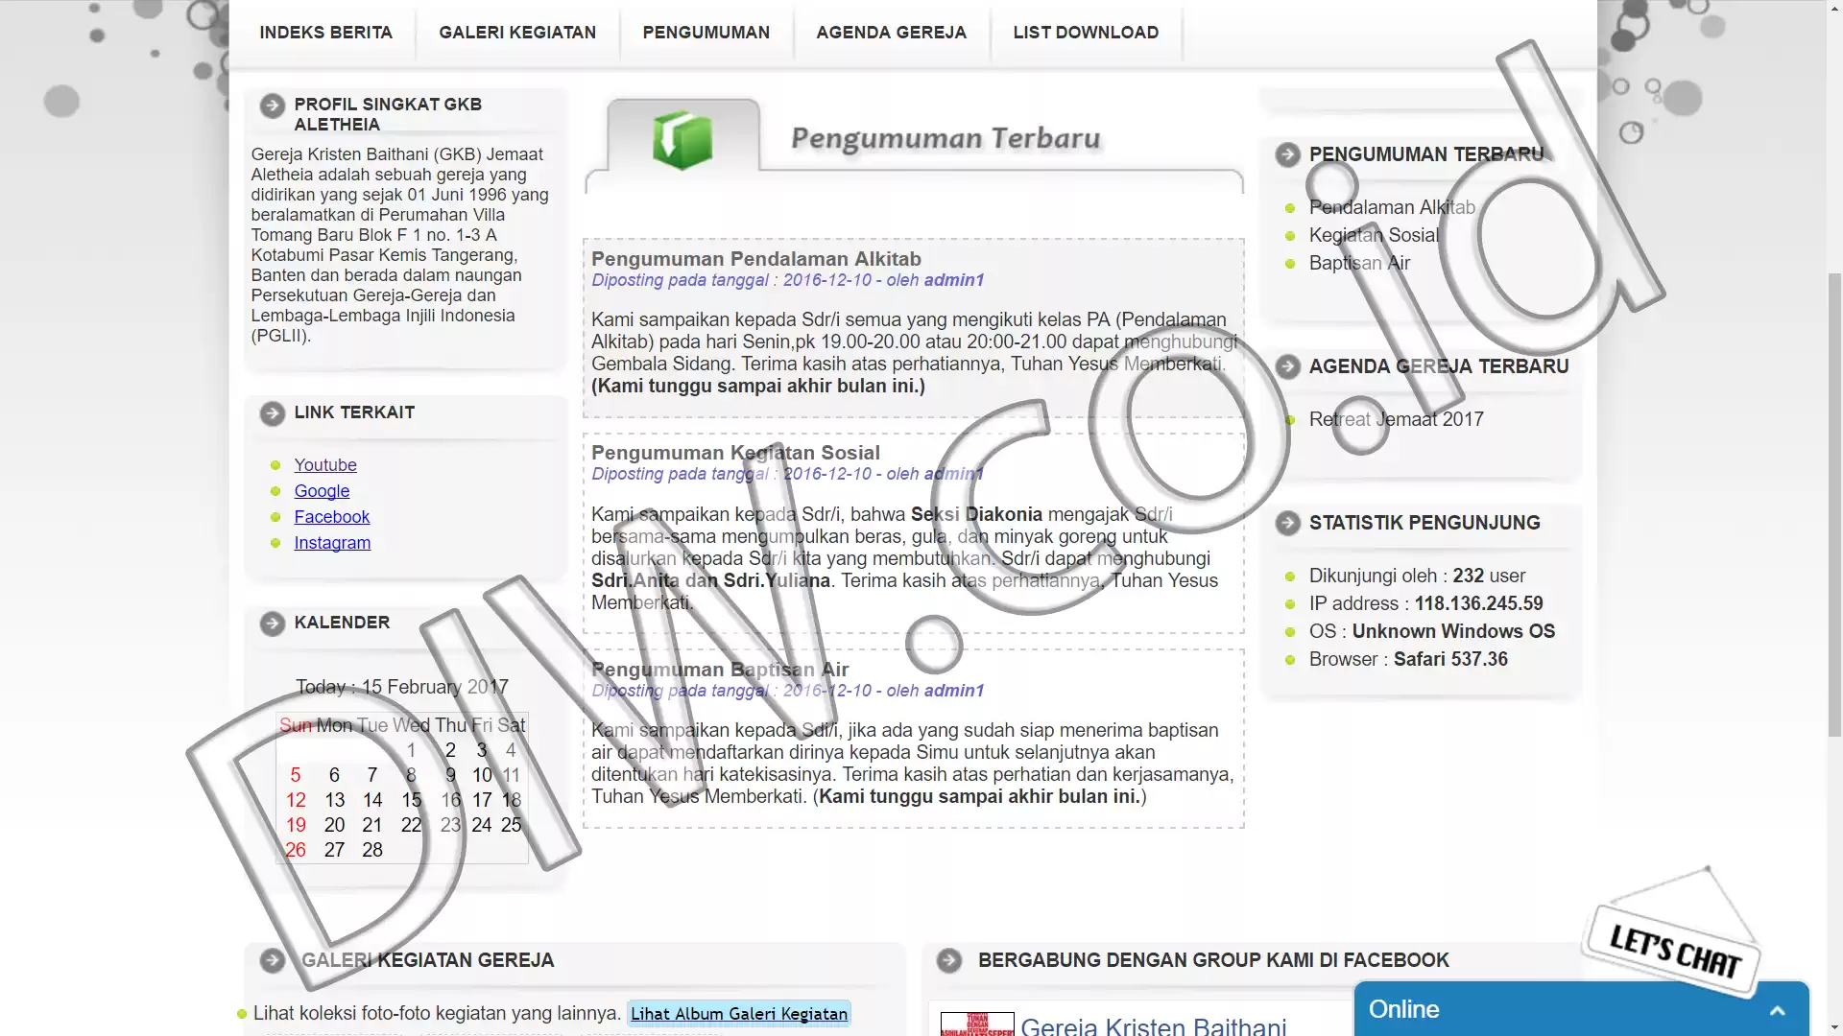Screen dimensions: 1843x1036
Task: Click the arrow icon beside Bergabung Dengan Group Facebook
Action: coord(949,960)
